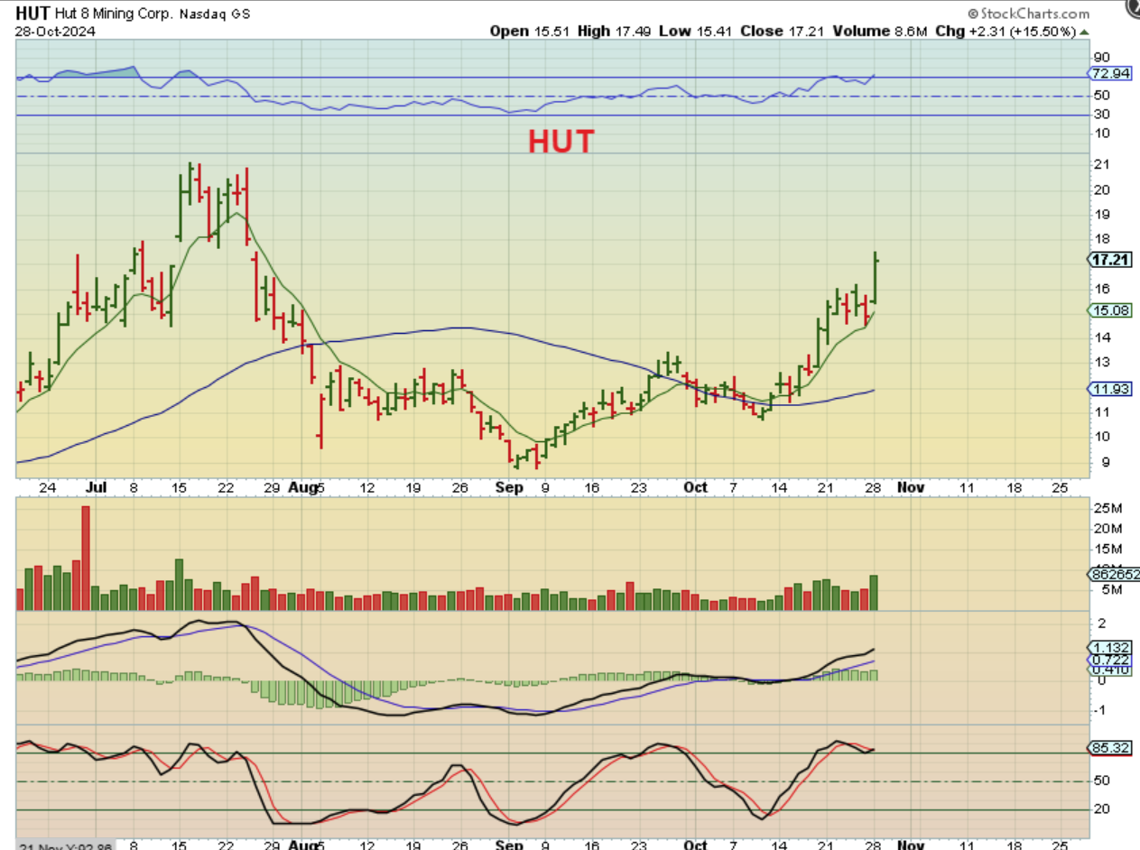Click the 19 price level label
This screenshot has height=850, width=1140.
pos(1102,214)
